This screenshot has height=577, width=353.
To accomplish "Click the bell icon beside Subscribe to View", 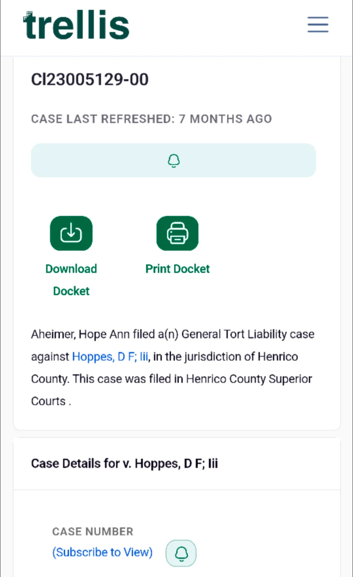I will point(181,553).
